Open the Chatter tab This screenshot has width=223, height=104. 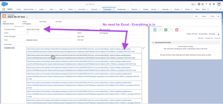(x=146, y=9)
